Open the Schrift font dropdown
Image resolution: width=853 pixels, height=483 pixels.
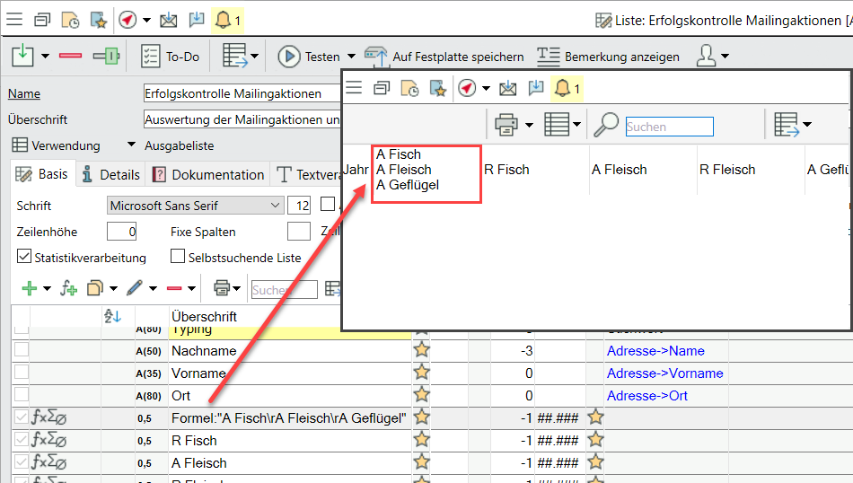(x=276, y=206)
